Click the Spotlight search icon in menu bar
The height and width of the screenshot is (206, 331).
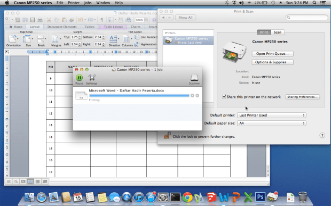314,3
